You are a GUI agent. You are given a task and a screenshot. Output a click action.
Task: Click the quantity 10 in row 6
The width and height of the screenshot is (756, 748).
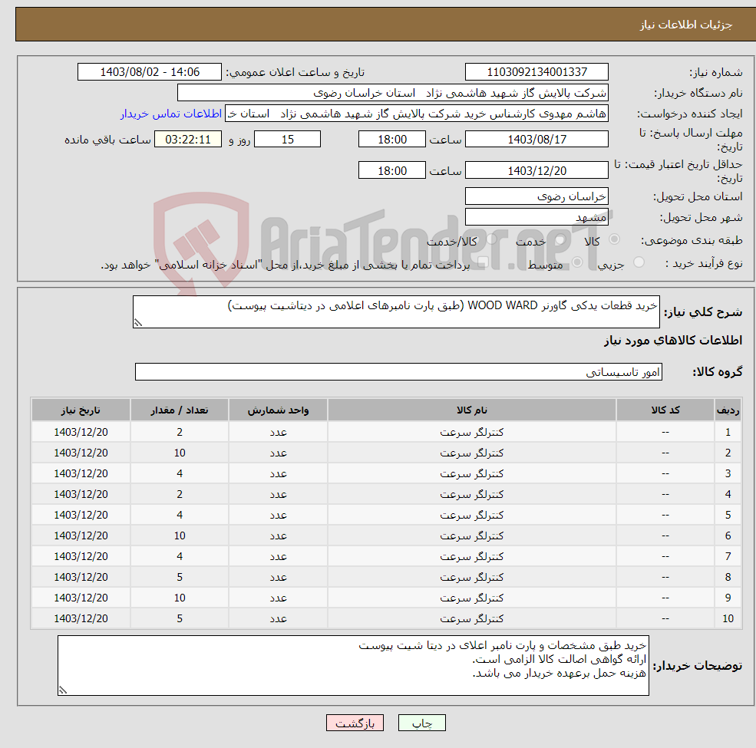180,535
